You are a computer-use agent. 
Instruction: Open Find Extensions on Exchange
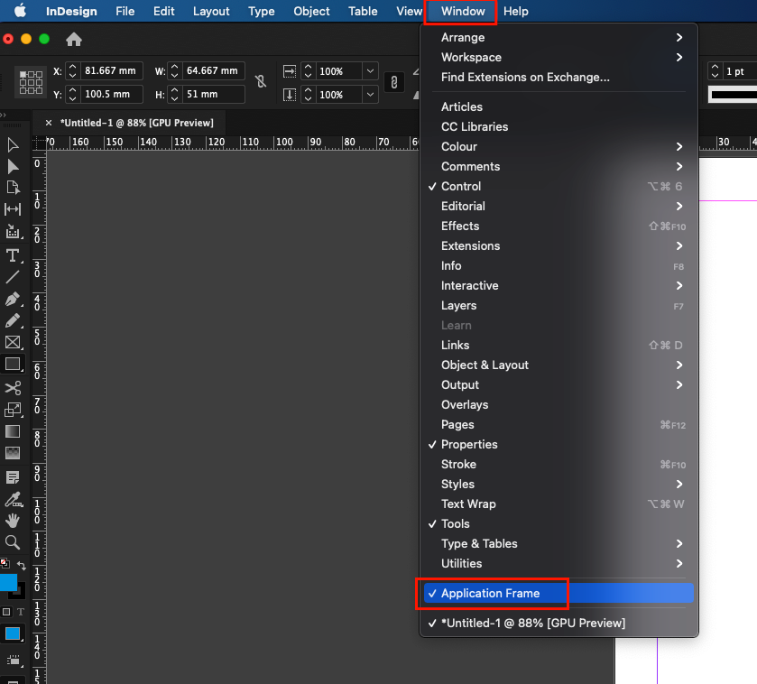click(506, 77)
